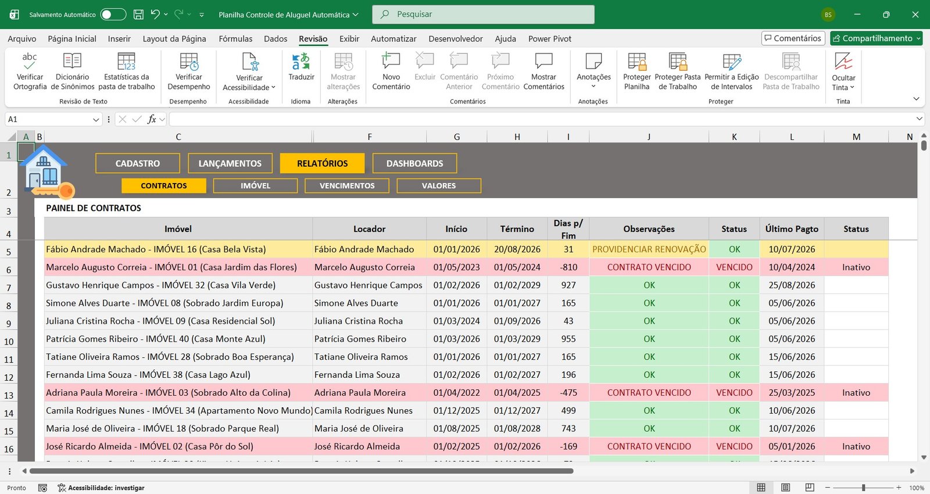
Task: Click the insert function fx icon
Action: coord(152,119)
